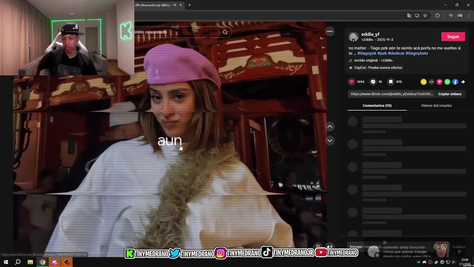The width and height of the screenshot is (474, 267).
Task: Dismiss the comment notification popup
Action: [x=459, y=251]
